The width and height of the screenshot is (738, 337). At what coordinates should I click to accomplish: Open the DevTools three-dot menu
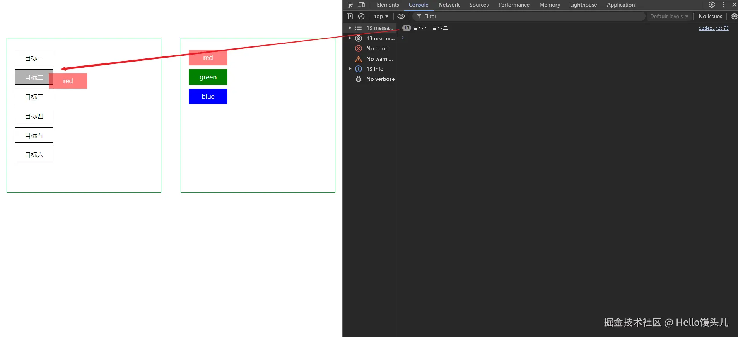(724, 5)
